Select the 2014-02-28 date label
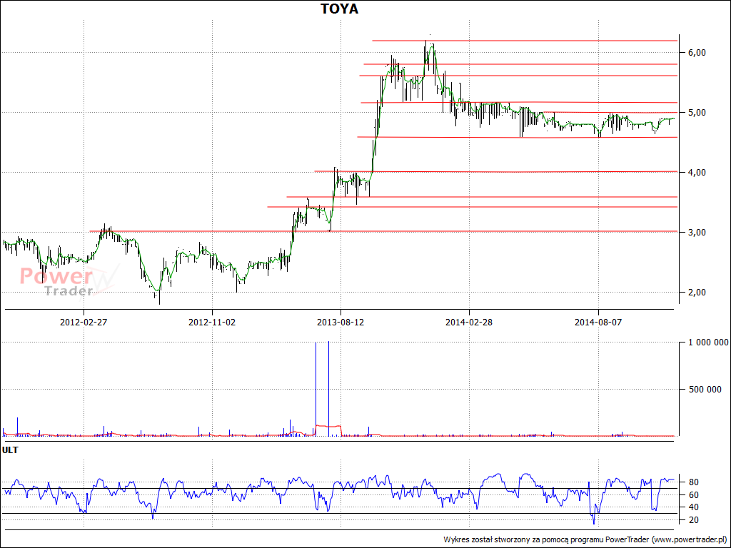Viewport: 731px width, 548px height. pos(470,322)
